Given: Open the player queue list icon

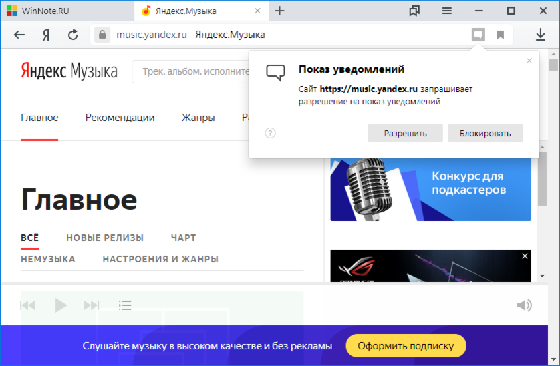Looking at the screenshot, I should click(x=125, y=305).
